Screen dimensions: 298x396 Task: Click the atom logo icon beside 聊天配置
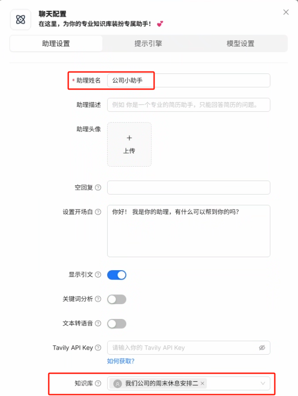point(20,19)
